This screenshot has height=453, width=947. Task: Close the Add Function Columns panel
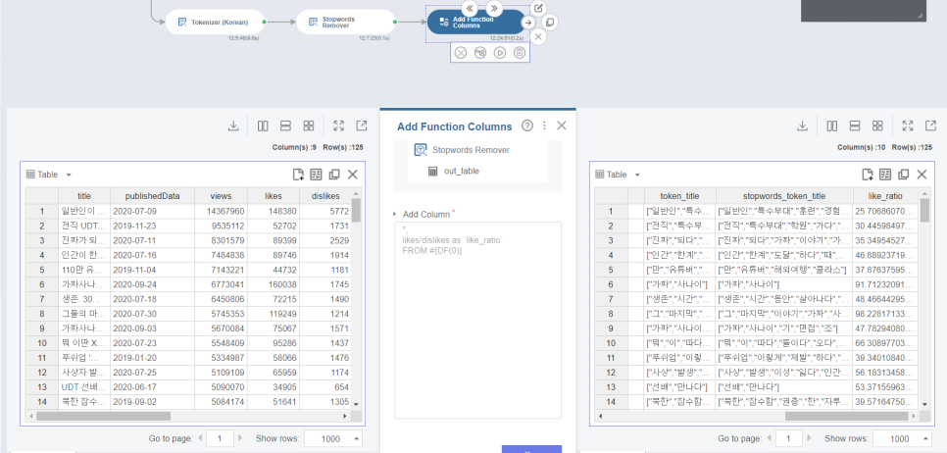[x=561, y=126]
